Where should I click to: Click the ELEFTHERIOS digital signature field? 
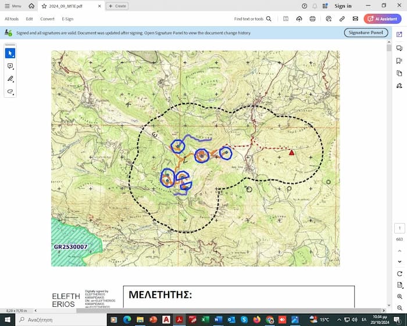tap(84, 299)
